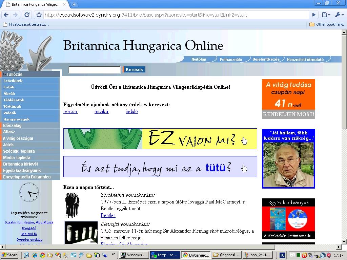Open Dzsábir ibn Hajján, Abu Músza link
Image resolution: width=347 pixels, height=260 pixels.
(29, 222)
